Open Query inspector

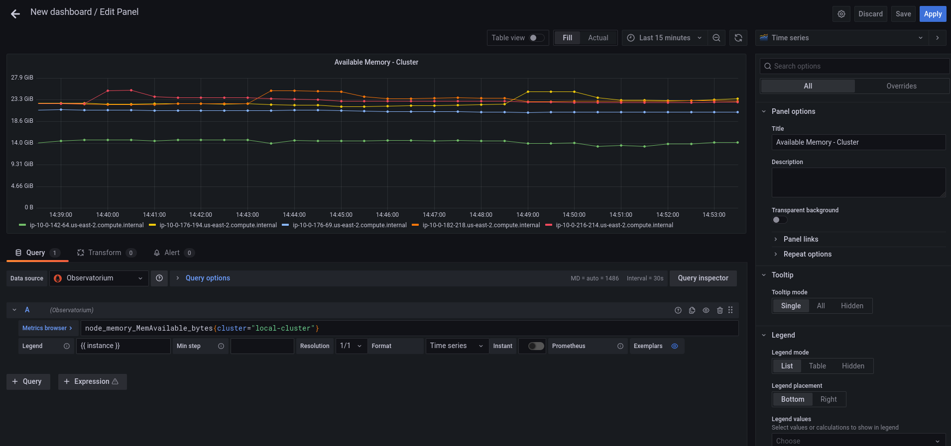[703, 278]
